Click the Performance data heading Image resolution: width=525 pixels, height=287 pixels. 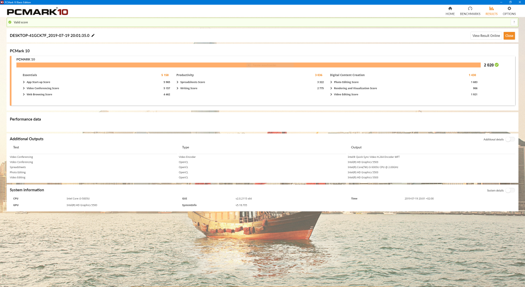25,119
